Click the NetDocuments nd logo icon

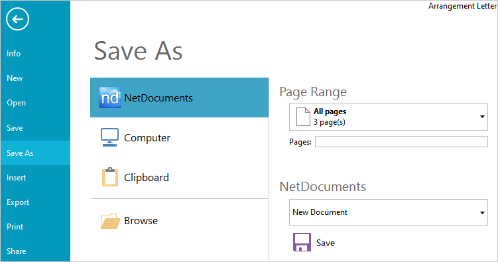click(x=110, y=98)
